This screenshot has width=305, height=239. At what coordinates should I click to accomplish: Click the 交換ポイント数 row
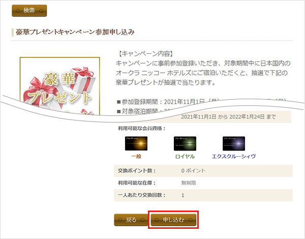click(203, 171)
